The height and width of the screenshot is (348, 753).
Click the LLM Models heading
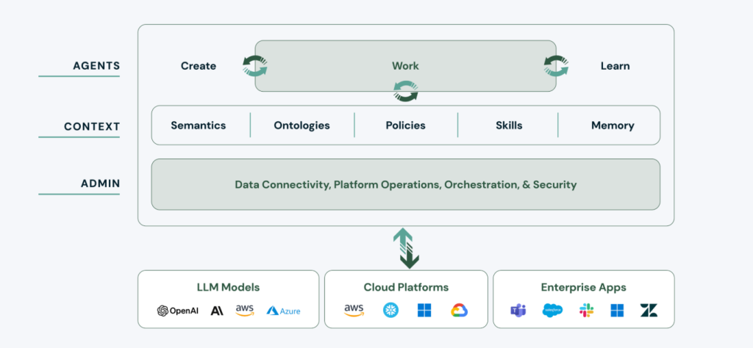[x=228, y=288]
